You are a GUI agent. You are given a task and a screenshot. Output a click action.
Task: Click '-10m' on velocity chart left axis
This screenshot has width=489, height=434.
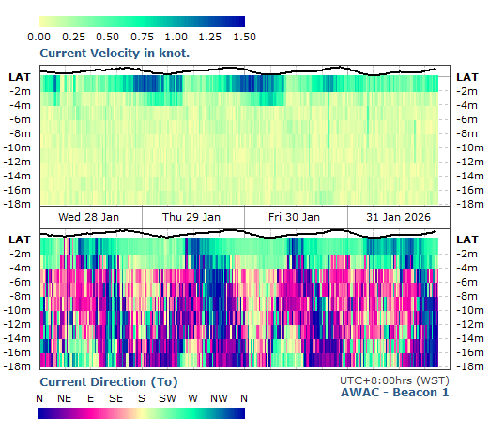(x=17, y=147)
